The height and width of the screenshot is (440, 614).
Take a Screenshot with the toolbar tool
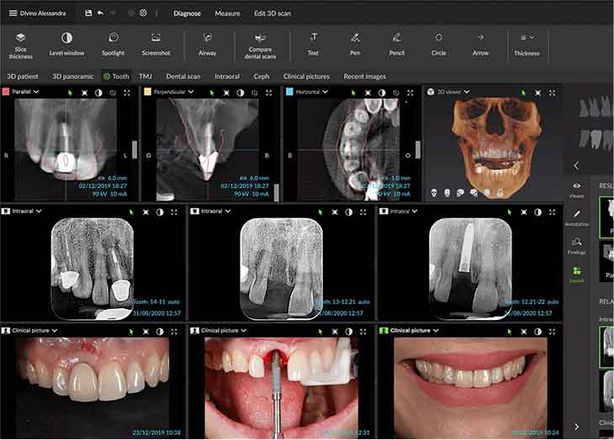click(x=156, y=45)
